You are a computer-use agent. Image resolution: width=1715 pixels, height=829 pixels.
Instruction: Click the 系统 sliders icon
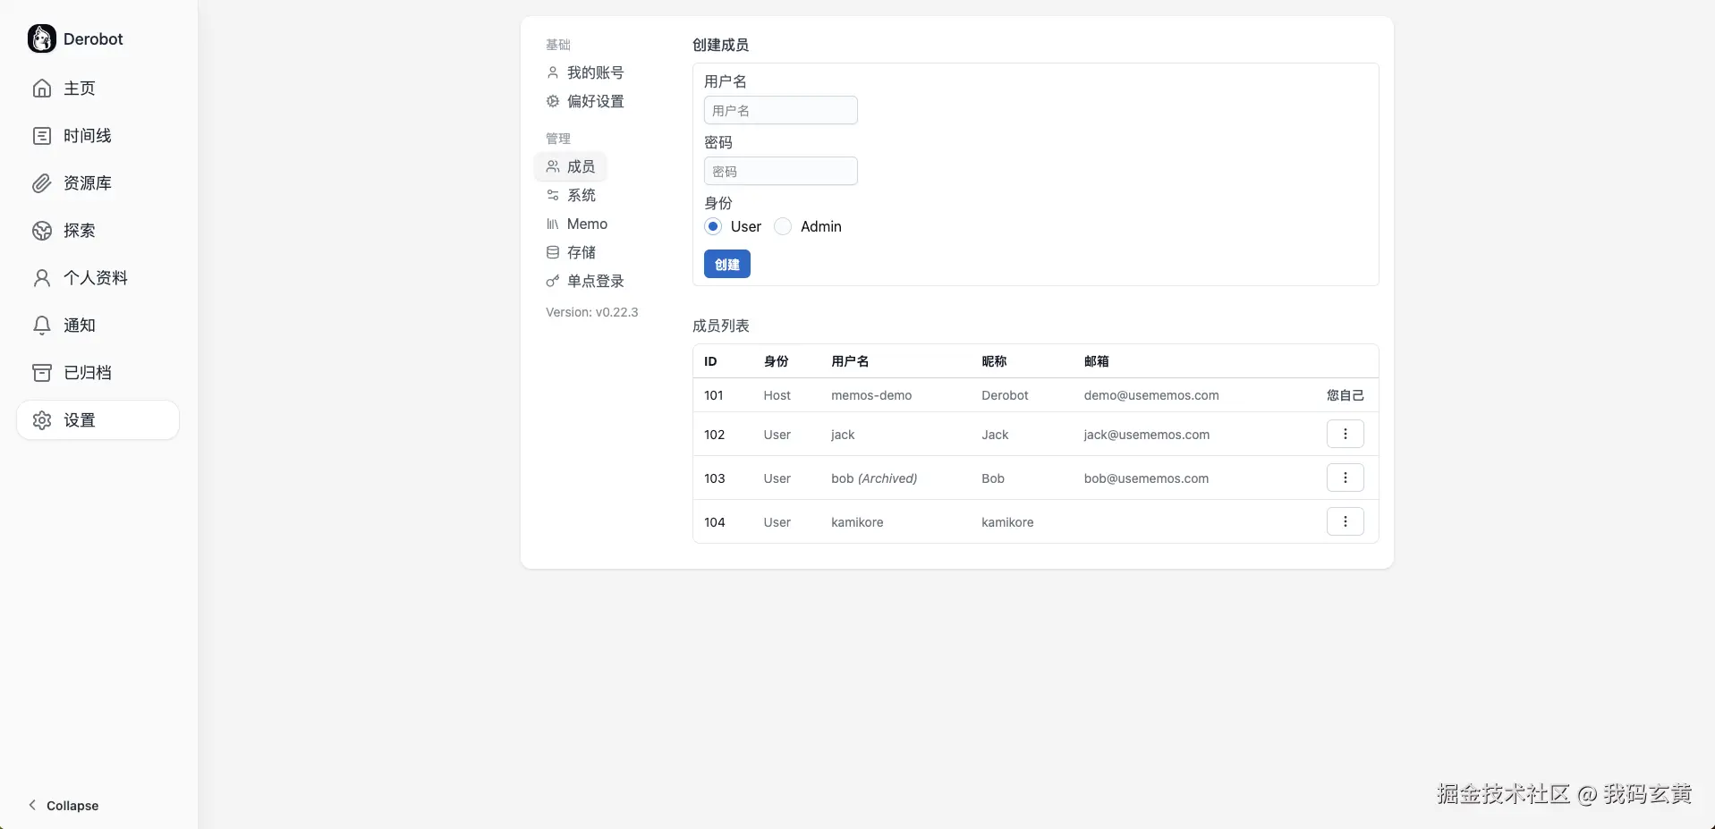553,195
